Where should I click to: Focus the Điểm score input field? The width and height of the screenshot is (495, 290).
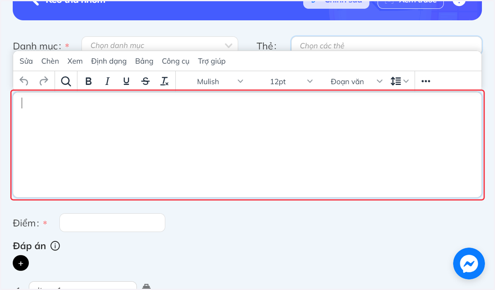tap(112, 222)
